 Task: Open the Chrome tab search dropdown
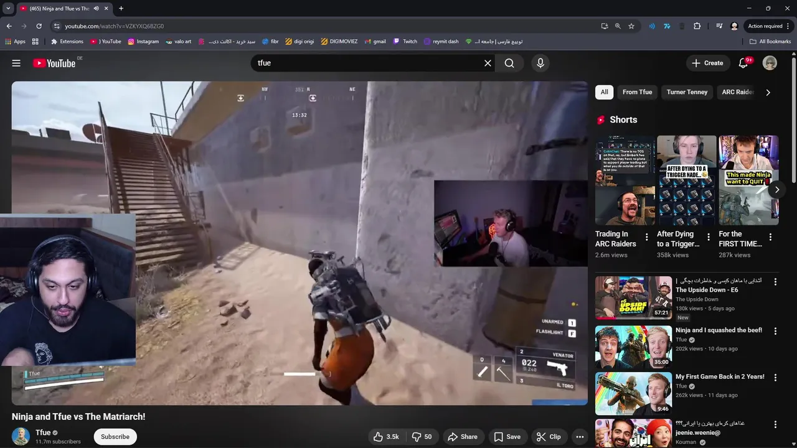point(8,9)
